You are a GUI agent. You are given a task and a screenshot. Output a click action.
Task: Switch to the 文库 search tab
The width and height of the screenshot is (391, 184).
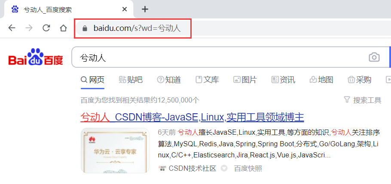[207, 80]
